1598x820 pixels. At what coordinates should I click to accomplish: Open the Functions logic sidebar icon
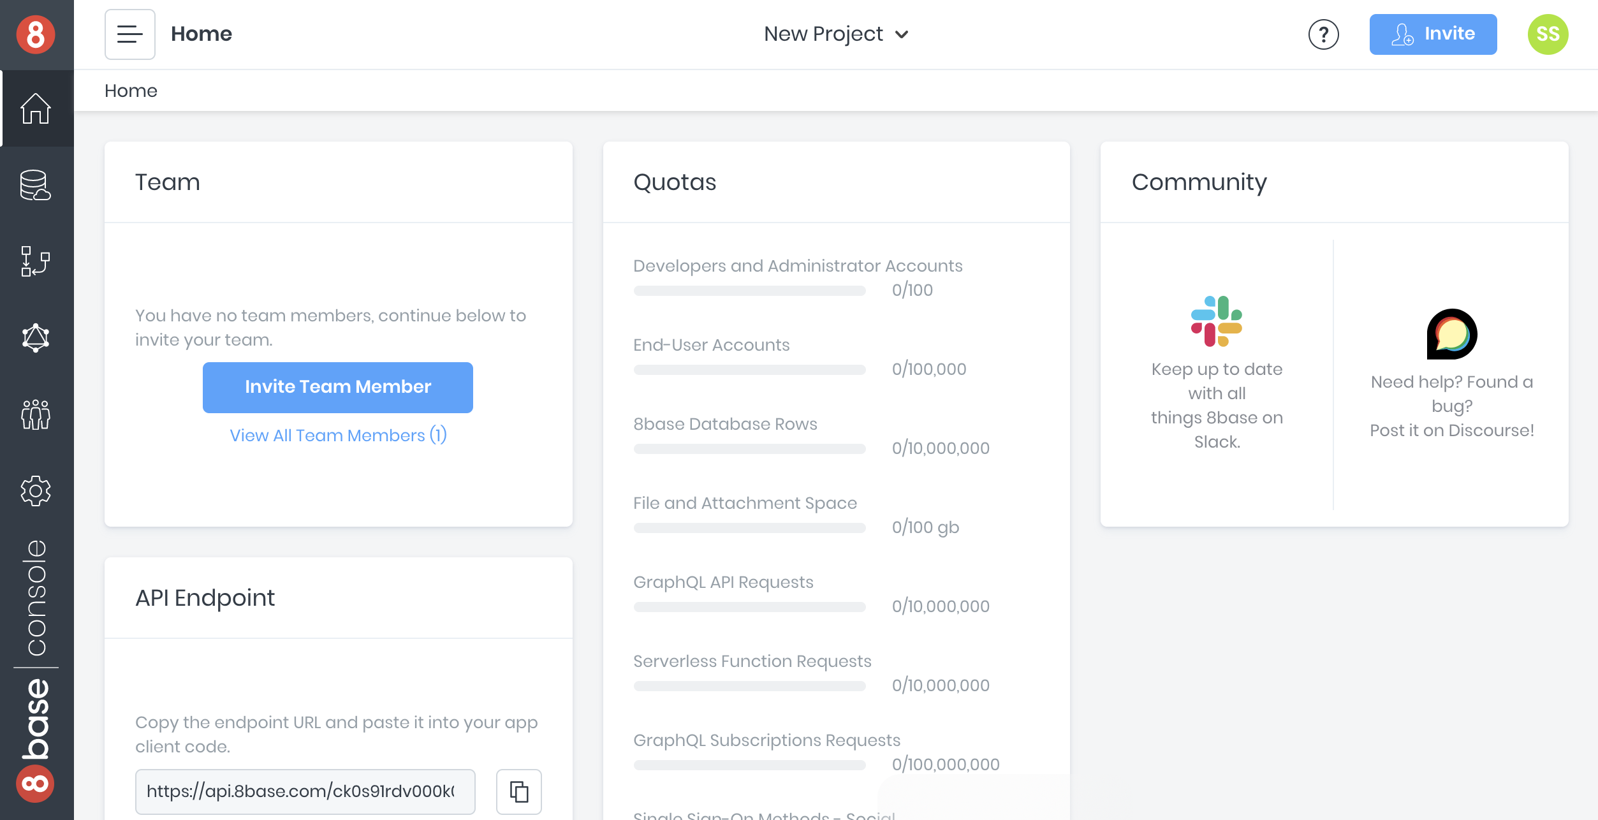pyautogui.click(x=36, y=261)
